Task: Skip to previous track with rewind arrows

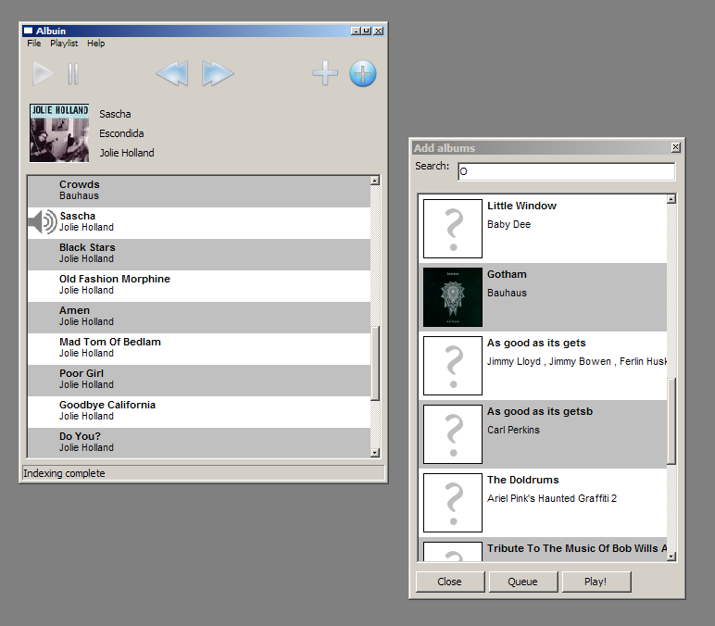Action: click(172, 73)
